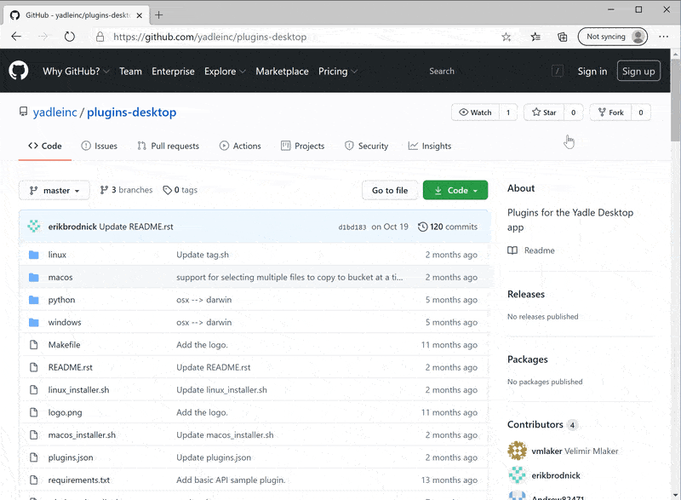Expand the Explore dropdown
The height and width of the screenshot is (500, 681).
225,72
